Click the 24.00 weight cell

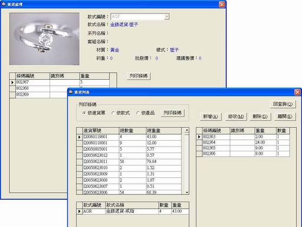(265, 142)
